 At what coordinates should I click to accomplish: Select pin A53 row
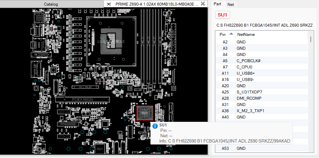click(262, 148)
